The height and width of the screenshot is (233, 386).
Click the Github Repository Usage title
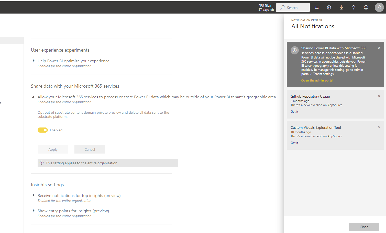coord(310,96)
